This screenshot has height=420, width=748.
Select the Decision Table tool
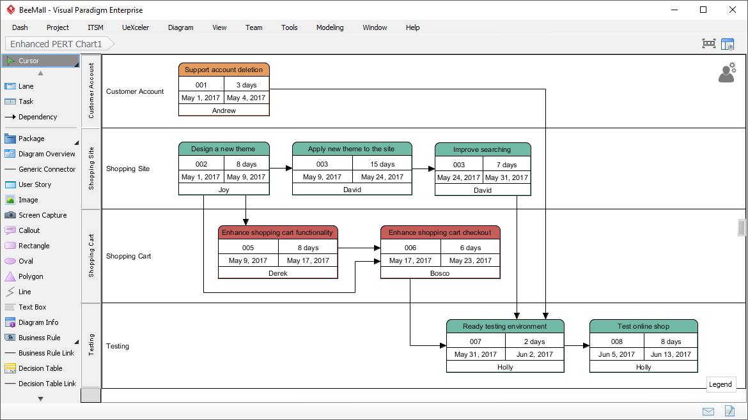[x=38, y=368]
